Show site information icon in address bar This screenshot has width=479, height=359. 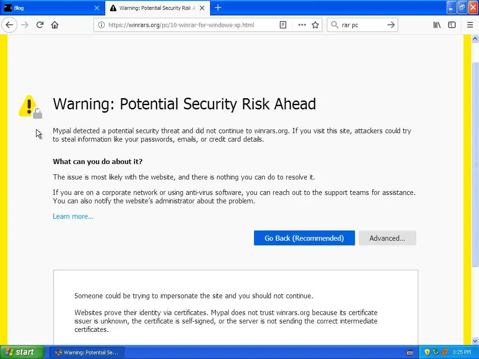tap(102, 25)
